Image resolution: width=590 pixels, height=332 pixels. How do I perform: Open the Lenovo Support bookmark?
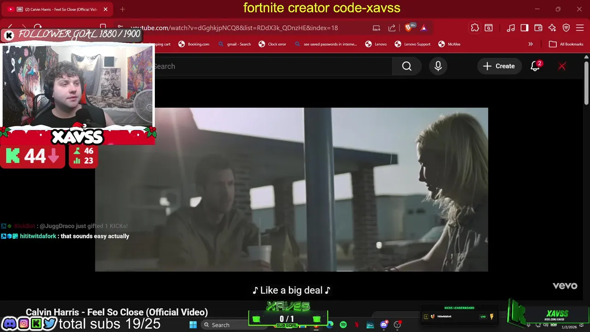[413, 44]
